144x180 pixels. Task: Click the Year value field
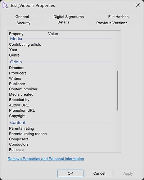tap(80, 50)
